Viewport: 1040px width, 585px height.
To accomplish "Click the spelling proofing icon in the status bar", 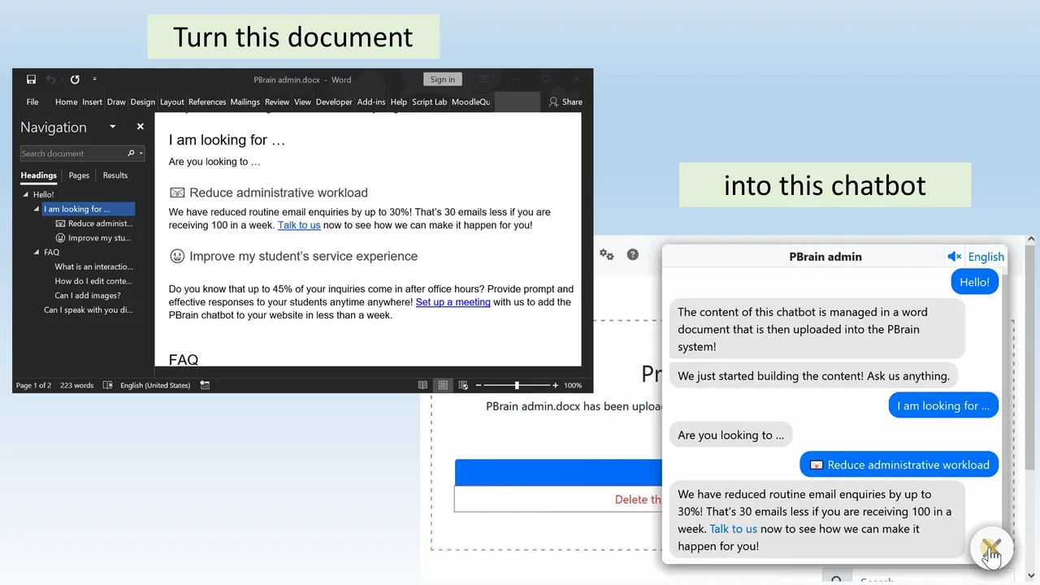I will point(108,385).
